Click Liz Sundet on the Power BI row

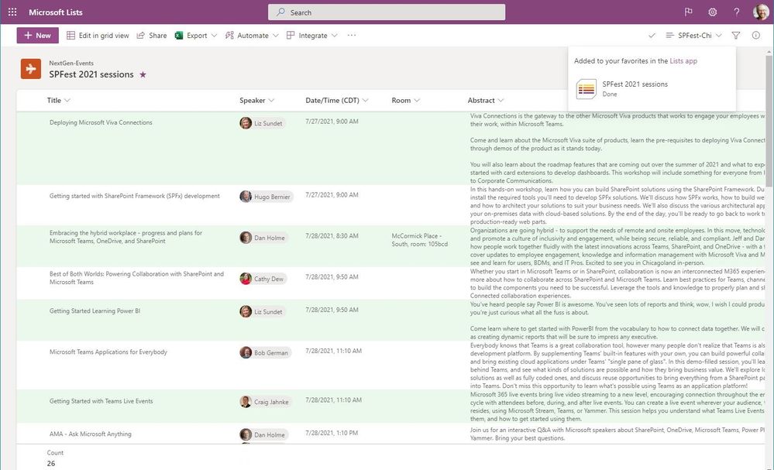(x=262, y=312)
